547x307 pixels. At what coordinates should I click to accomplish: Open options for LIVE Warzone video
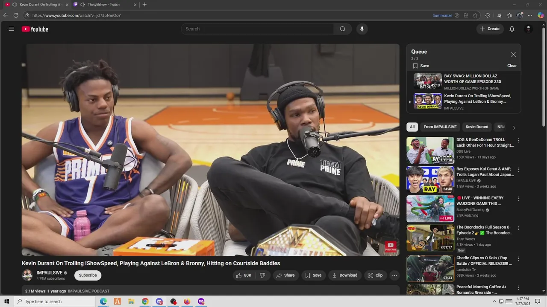[519, 199]
